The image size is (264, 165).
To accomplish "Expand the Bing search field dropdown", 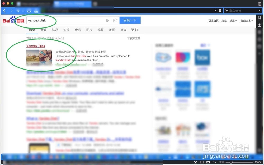I will [260, 11].
